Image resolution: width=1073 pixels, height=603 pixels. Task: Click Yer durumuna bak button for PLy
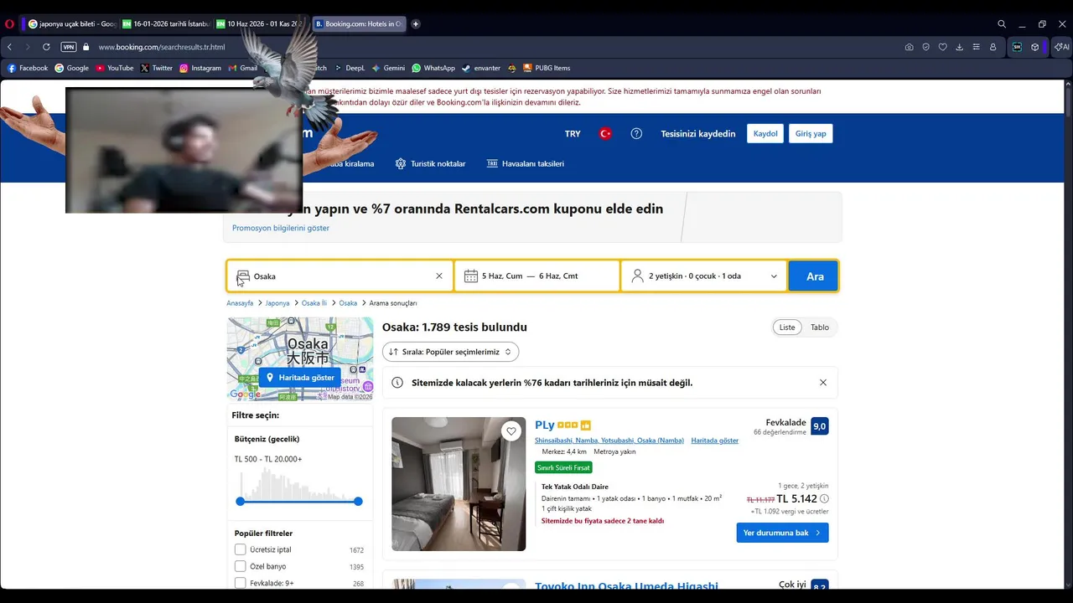(x=782, y=533)
